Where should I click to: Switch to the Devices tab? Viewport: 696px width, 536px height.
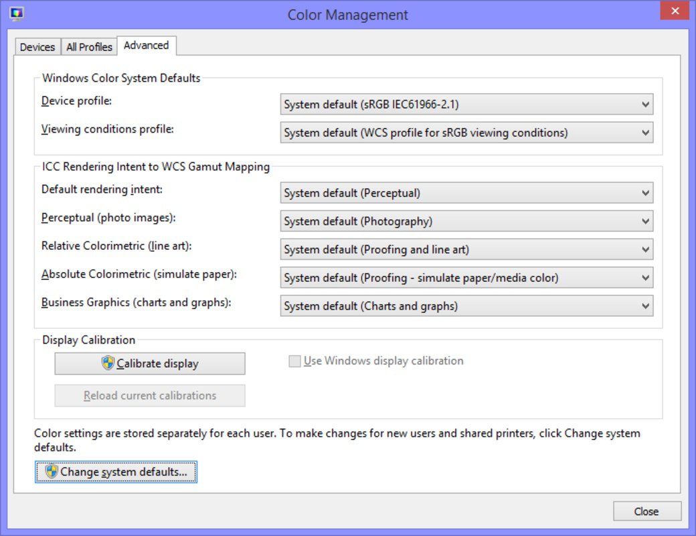pos(37,46)
